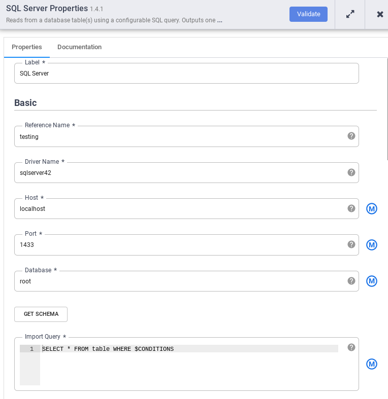This screenshot has width=388, height=399.
Task: Toggle macro for the Host field
Action: click(x=372, y=209)
